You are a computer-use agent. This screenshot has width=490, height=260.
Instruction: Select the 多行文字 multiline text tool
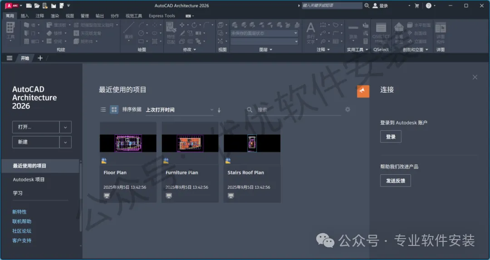[x=311, y=33]
